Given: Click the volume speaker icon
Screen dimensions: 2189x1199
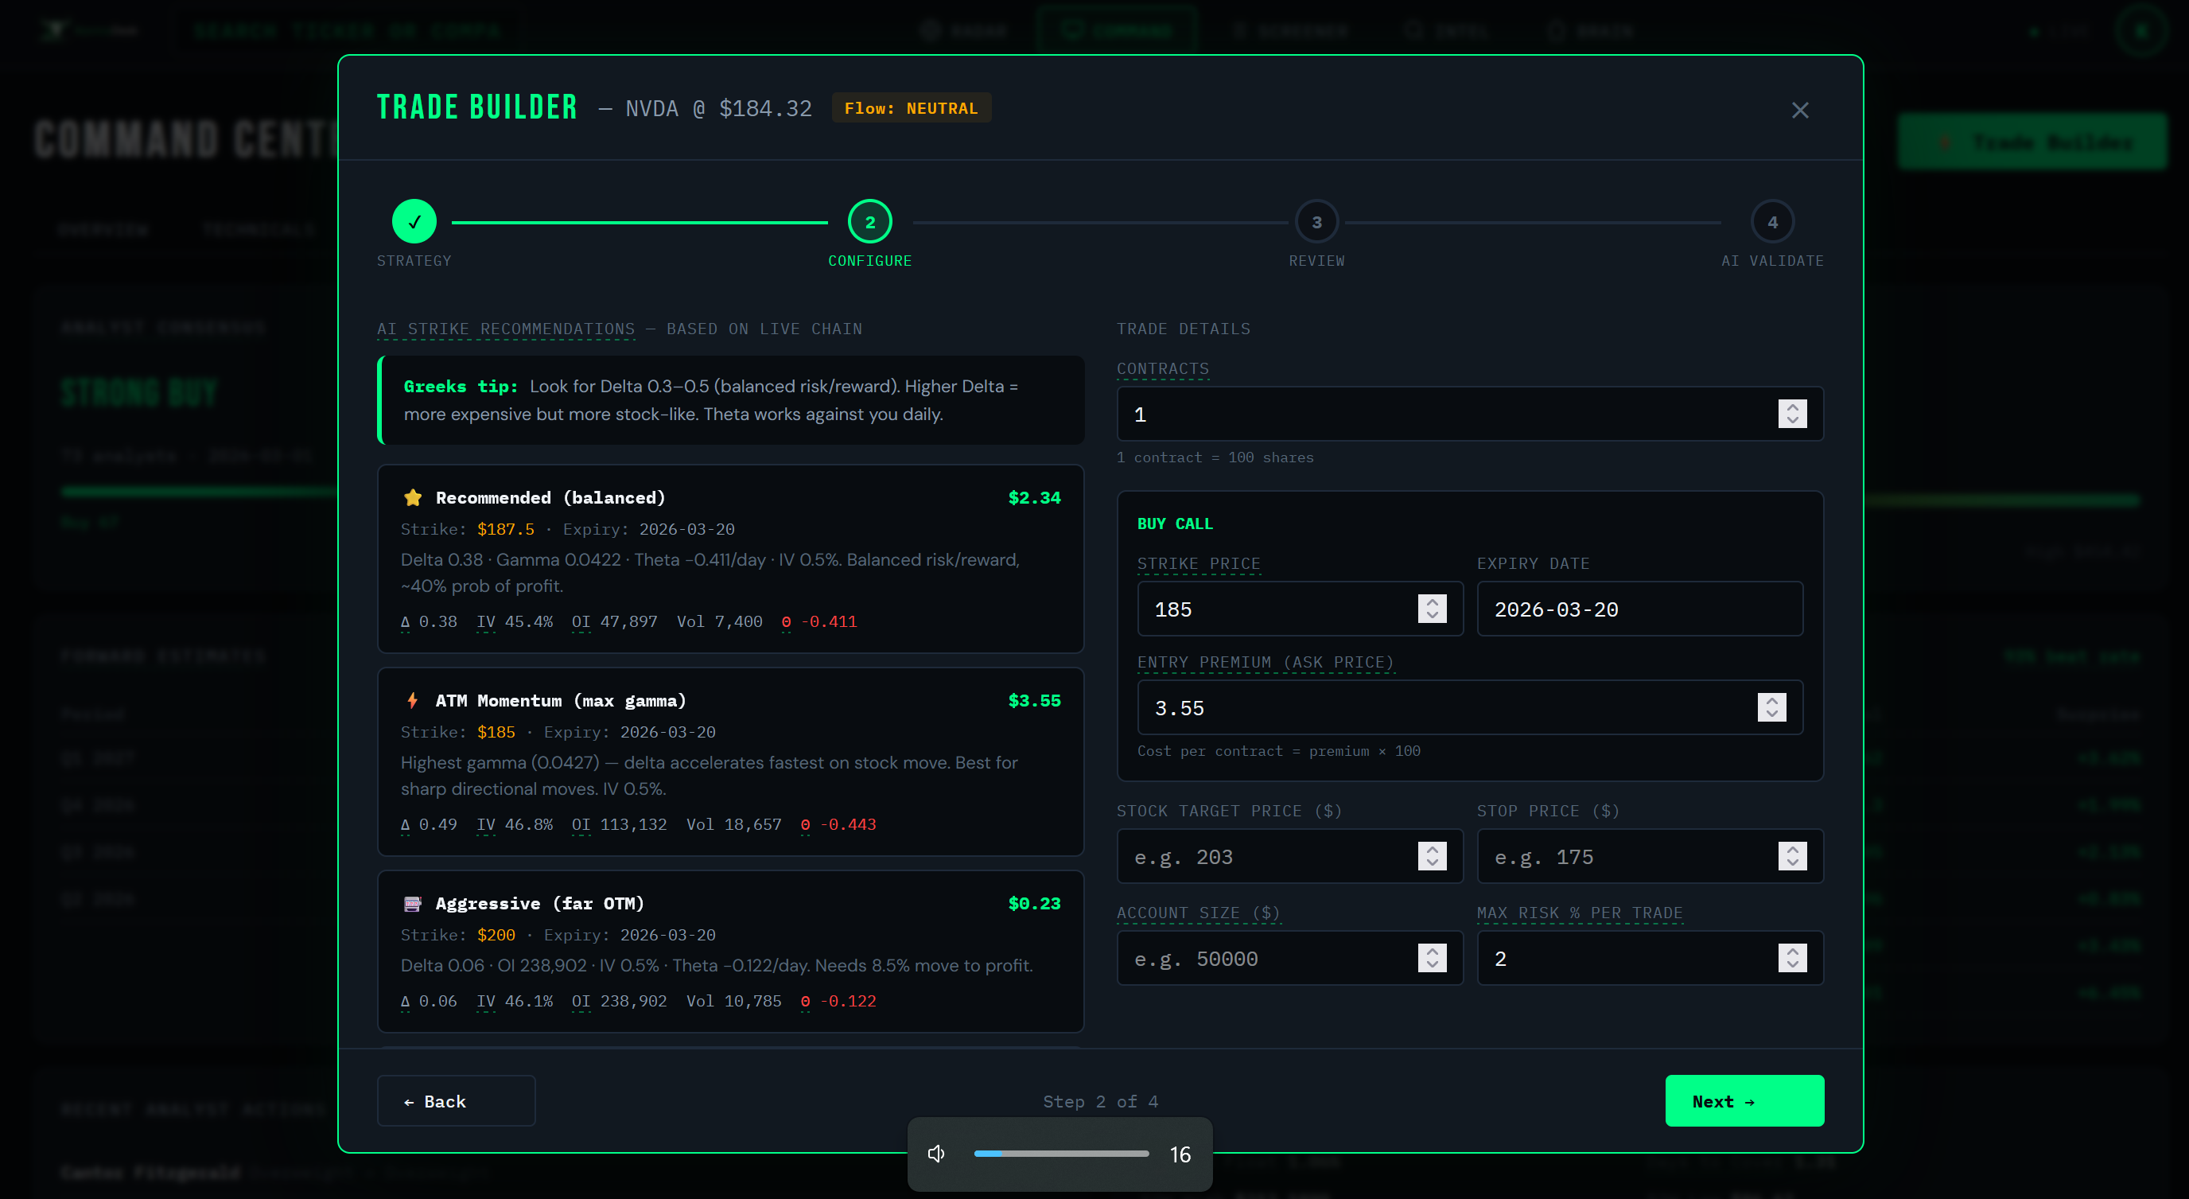Looking at the screenshot, I should (935, 1153).
